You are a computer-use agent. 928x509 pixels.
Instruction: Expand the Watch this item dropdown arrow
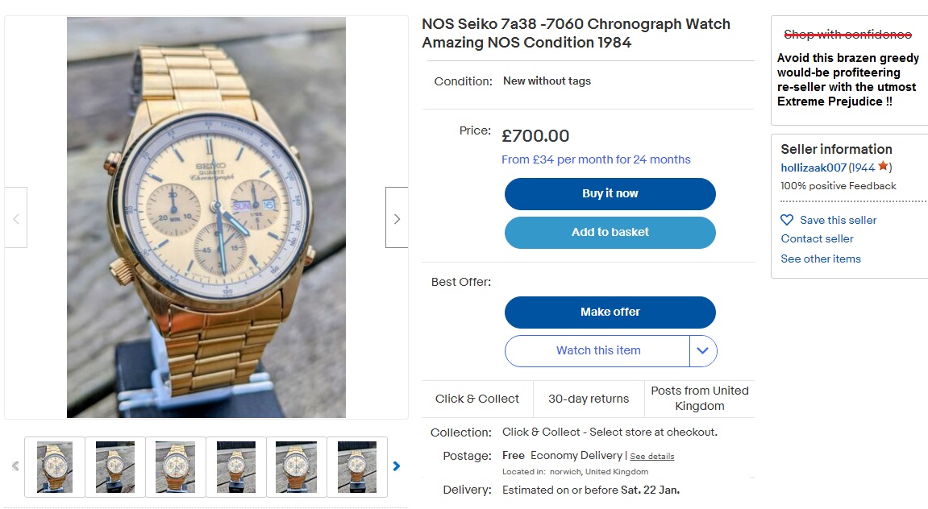(x=702, y=350)
